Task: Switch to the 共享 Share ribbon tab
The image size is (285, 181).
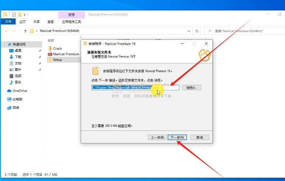Action: pos(37,22)
